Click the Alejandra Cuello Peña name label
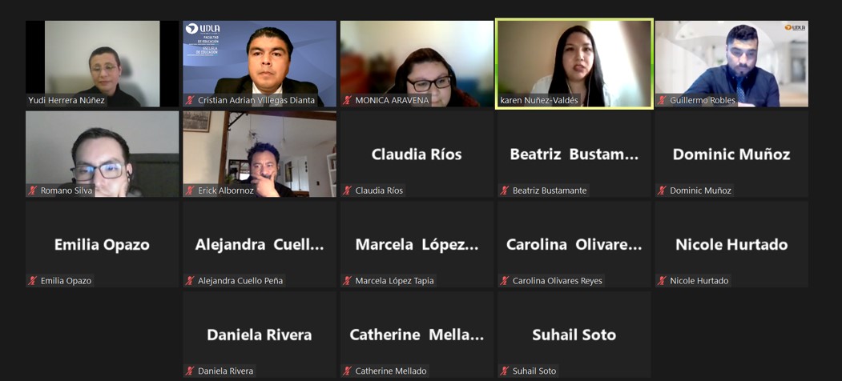Viewport: 842px width, 381px height. [240, 281]
